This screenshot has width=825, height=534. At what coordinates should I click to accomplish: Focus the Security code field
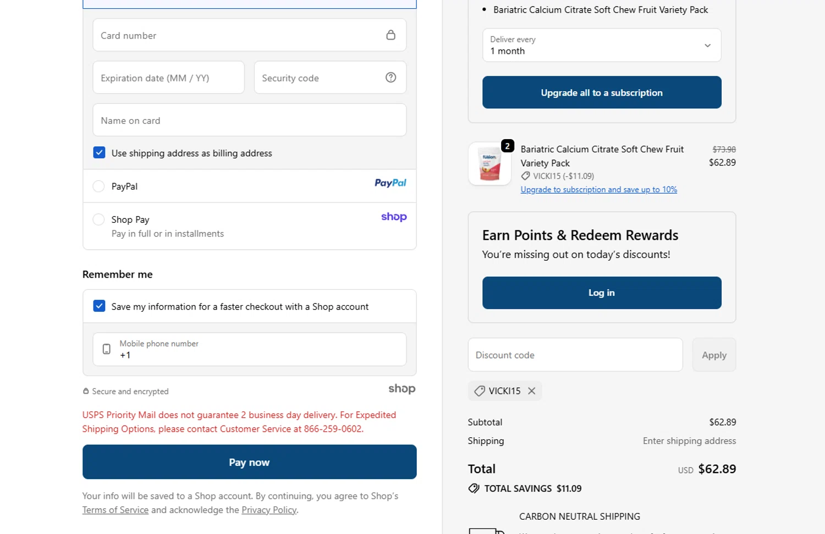[x=330, y=78]
